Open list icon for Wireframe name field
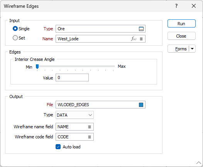 (x=90, y=127)
